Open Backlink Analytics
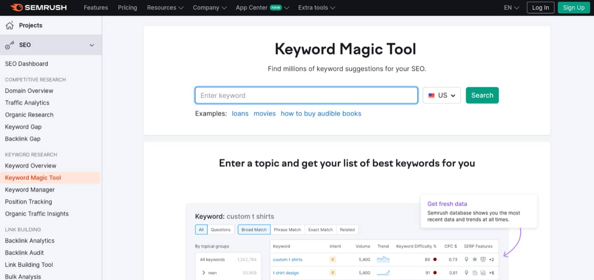594x280 pixels. pyautogui.click(x=30, y=241)
